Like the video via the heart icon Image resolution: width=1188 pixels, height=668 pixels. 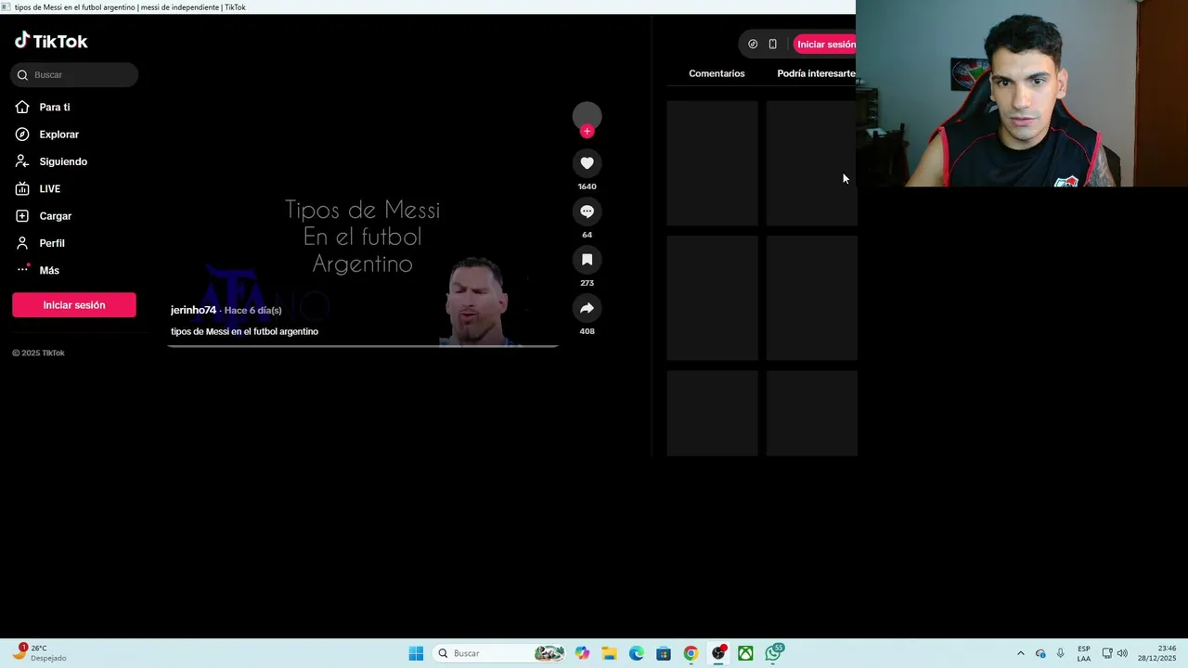(x=587, y=163)
